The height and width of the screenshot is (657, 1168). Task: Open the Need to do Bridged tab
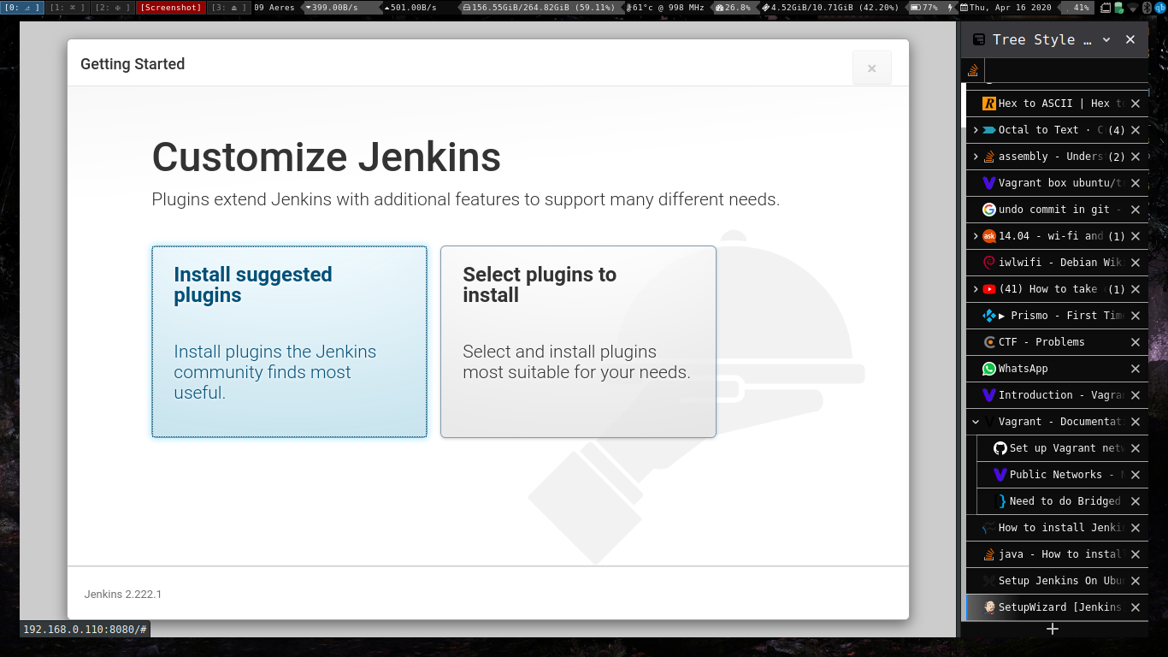[1062, 501]
